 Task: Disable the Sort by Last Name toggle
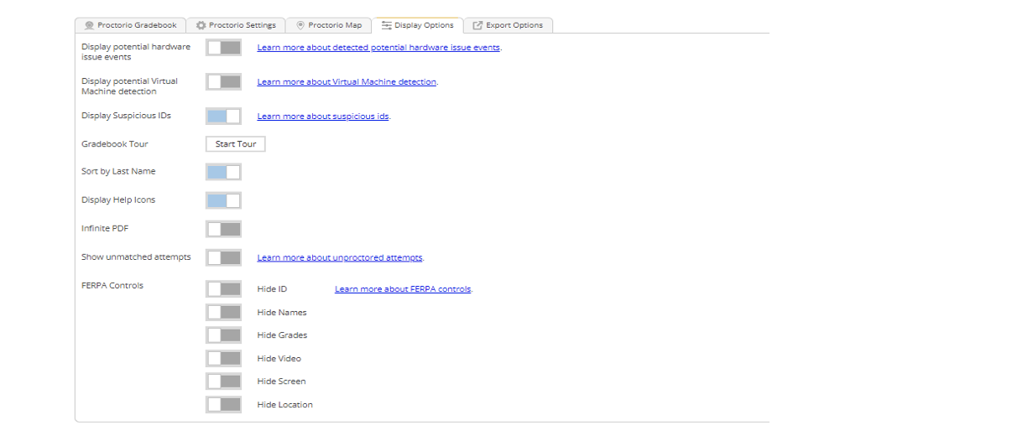223,172
